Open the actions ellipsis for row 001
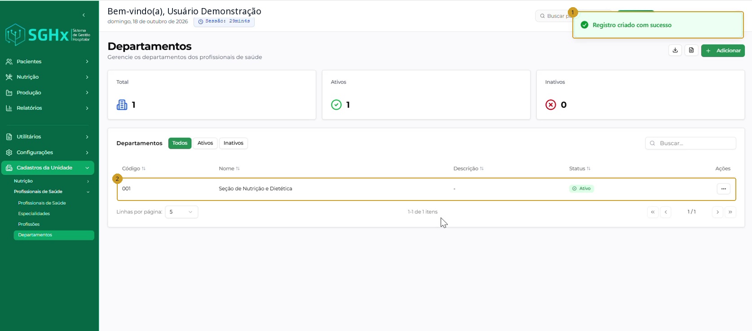 (x=723, y=189)
